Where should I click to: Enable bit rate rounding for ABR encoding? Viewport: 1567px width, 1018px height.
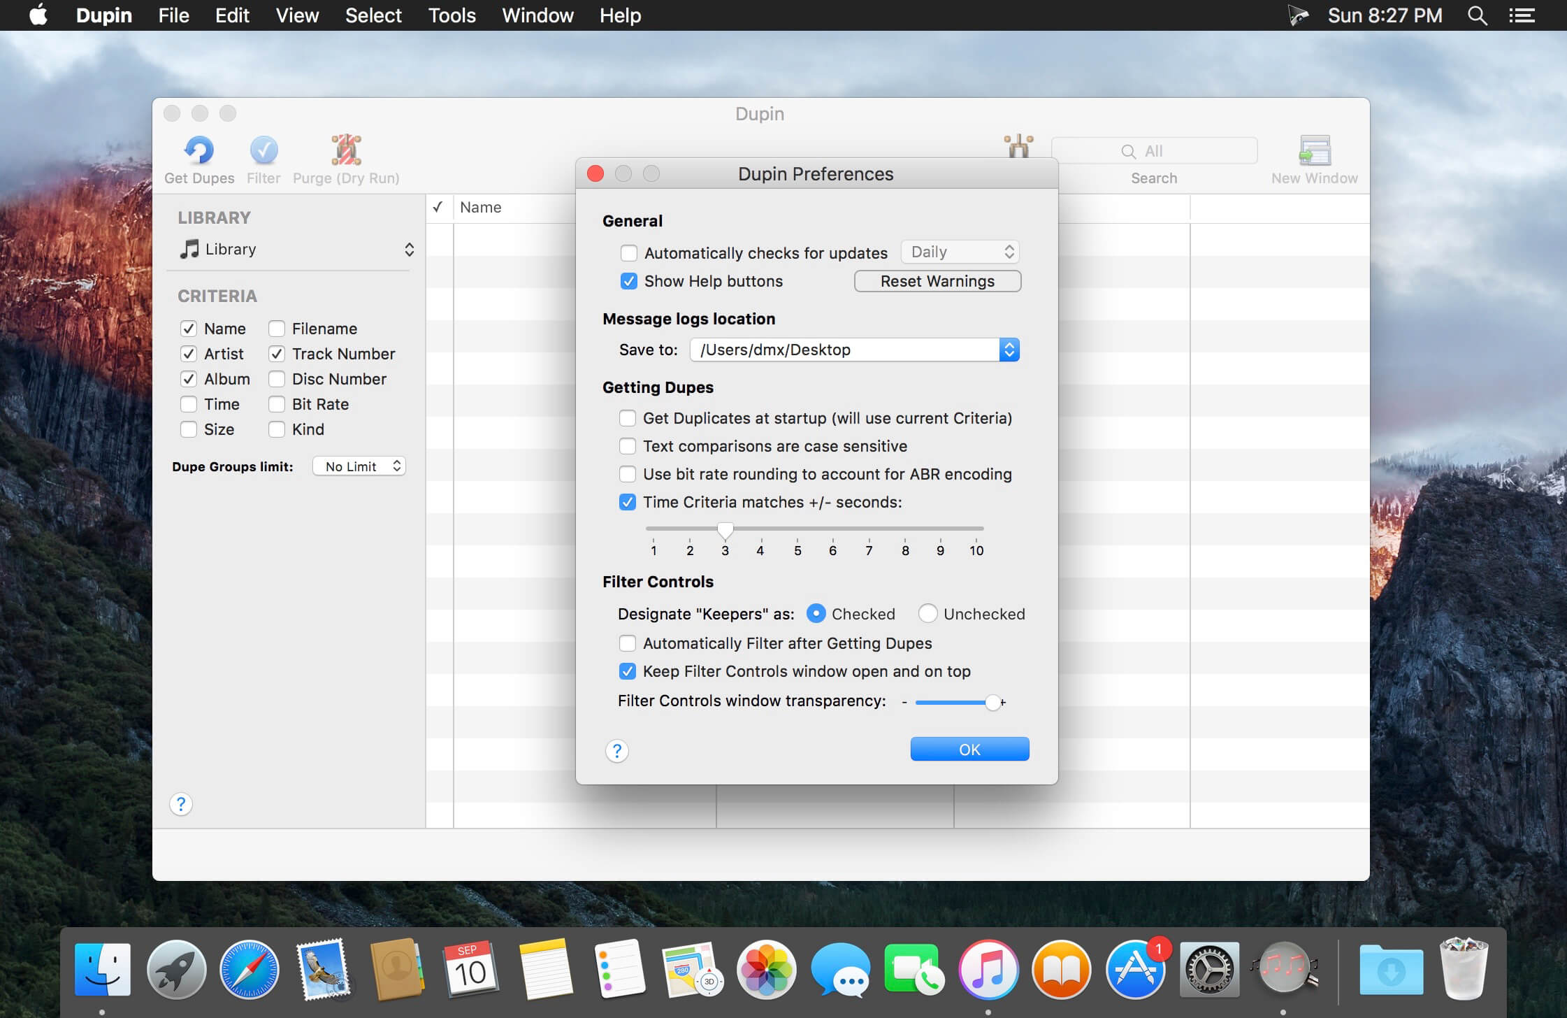coord(628,474)
